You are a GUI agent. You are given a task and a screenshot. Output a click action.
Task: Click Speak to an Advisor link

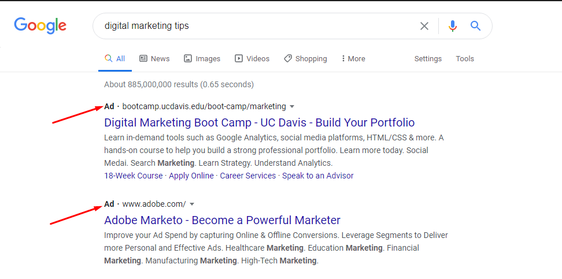(318, 176)
